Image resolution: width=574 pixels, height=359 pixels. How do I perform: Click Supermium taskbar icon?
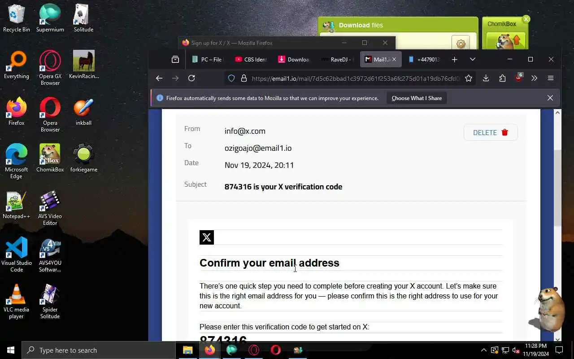coord(232,350)
